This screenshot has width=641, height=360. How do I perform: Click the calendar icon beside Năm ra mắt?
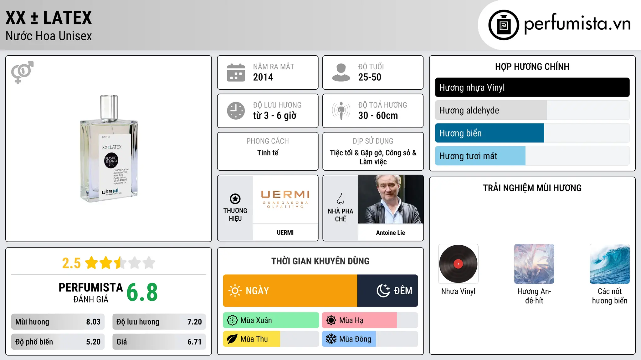236,72
